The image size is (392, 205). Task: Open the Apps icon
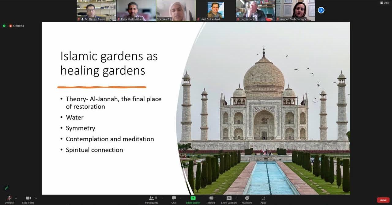(x=263, y=198)
